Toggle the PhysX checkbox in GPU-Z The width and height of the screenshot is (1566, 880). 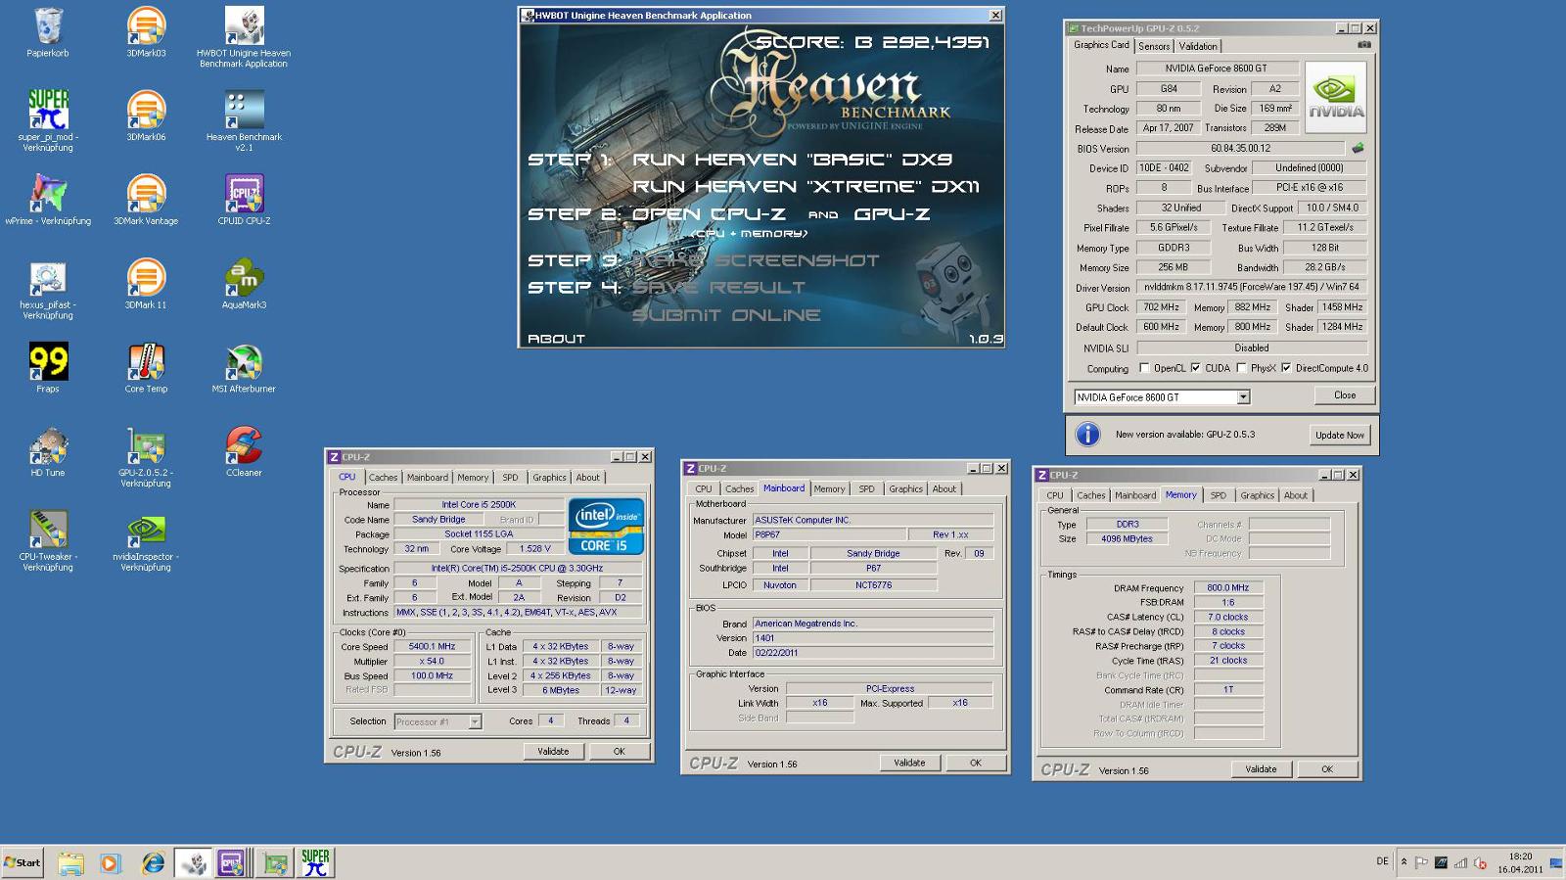tap(1241, 368)
